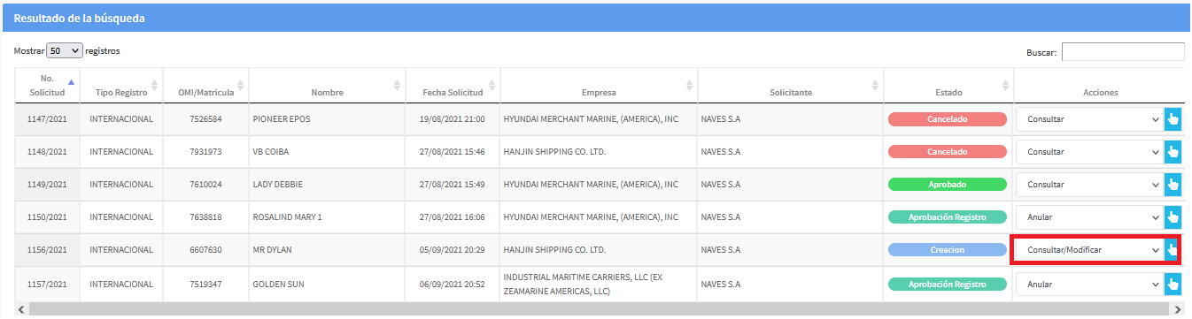The height and width of the screenshot is (319, 1192).
Task: Open Anular dropdown for ROSALIND MARY 1
Action: (1089, 217)
